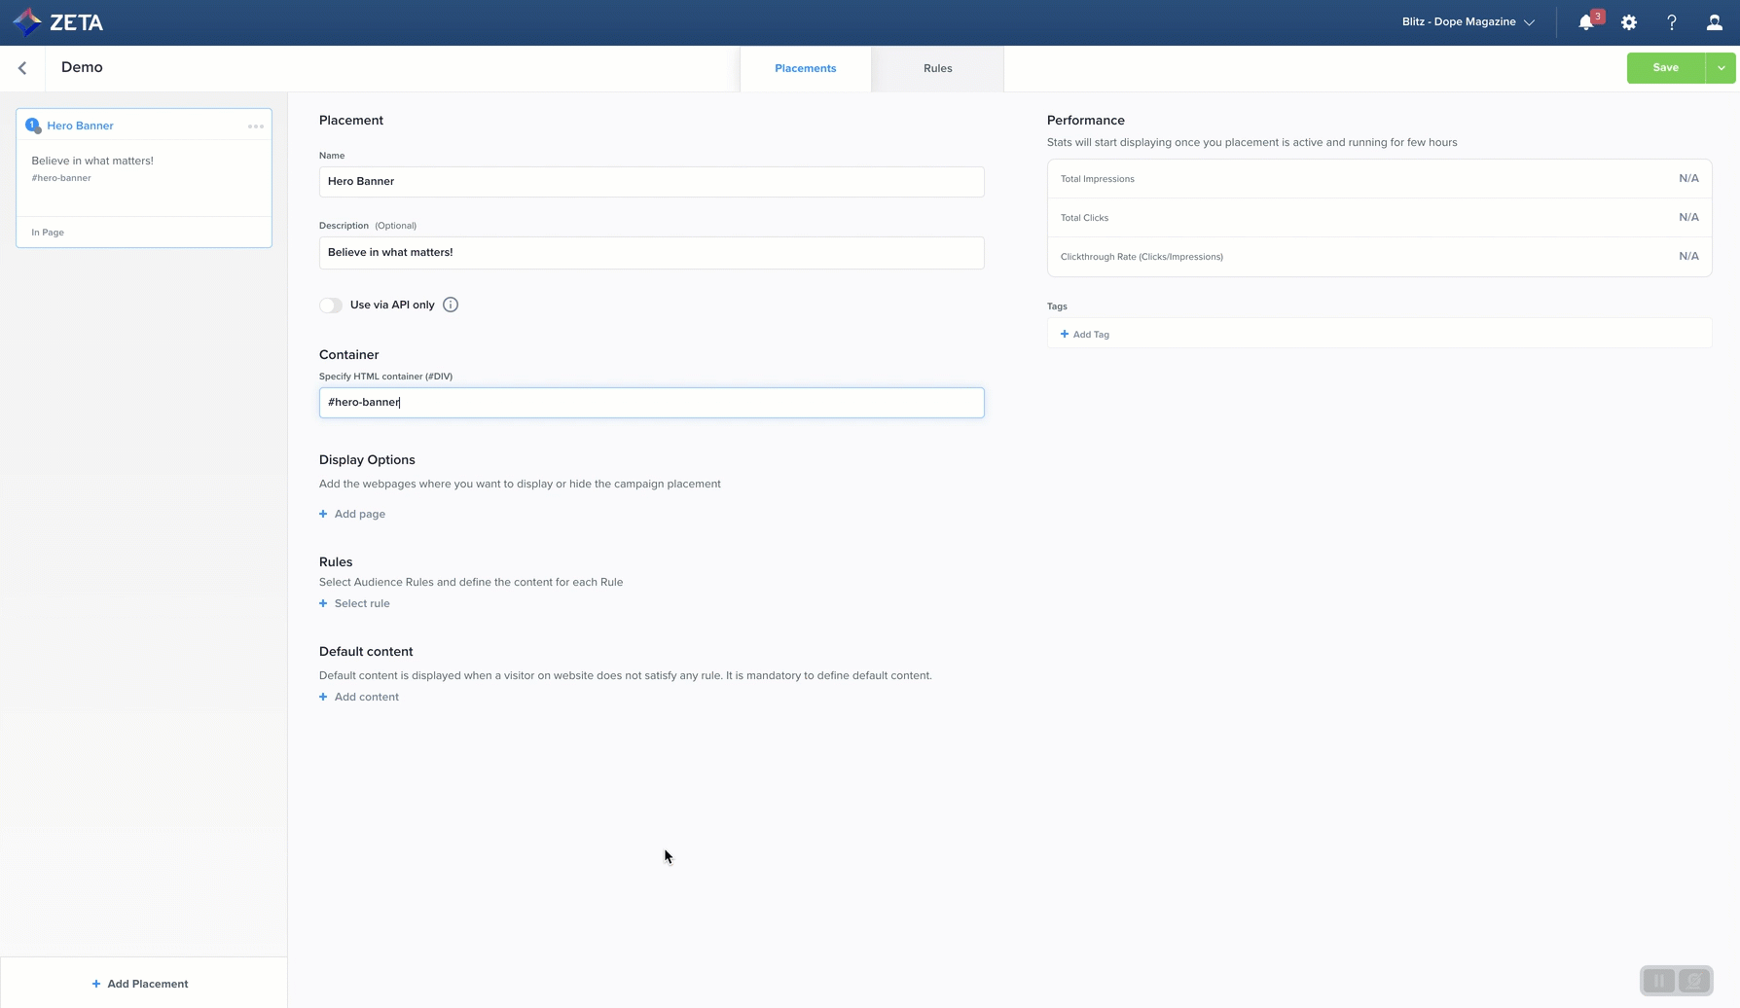Go back using the left chevron
This screenshot has height=1008, width=1740.
(22, 68)
